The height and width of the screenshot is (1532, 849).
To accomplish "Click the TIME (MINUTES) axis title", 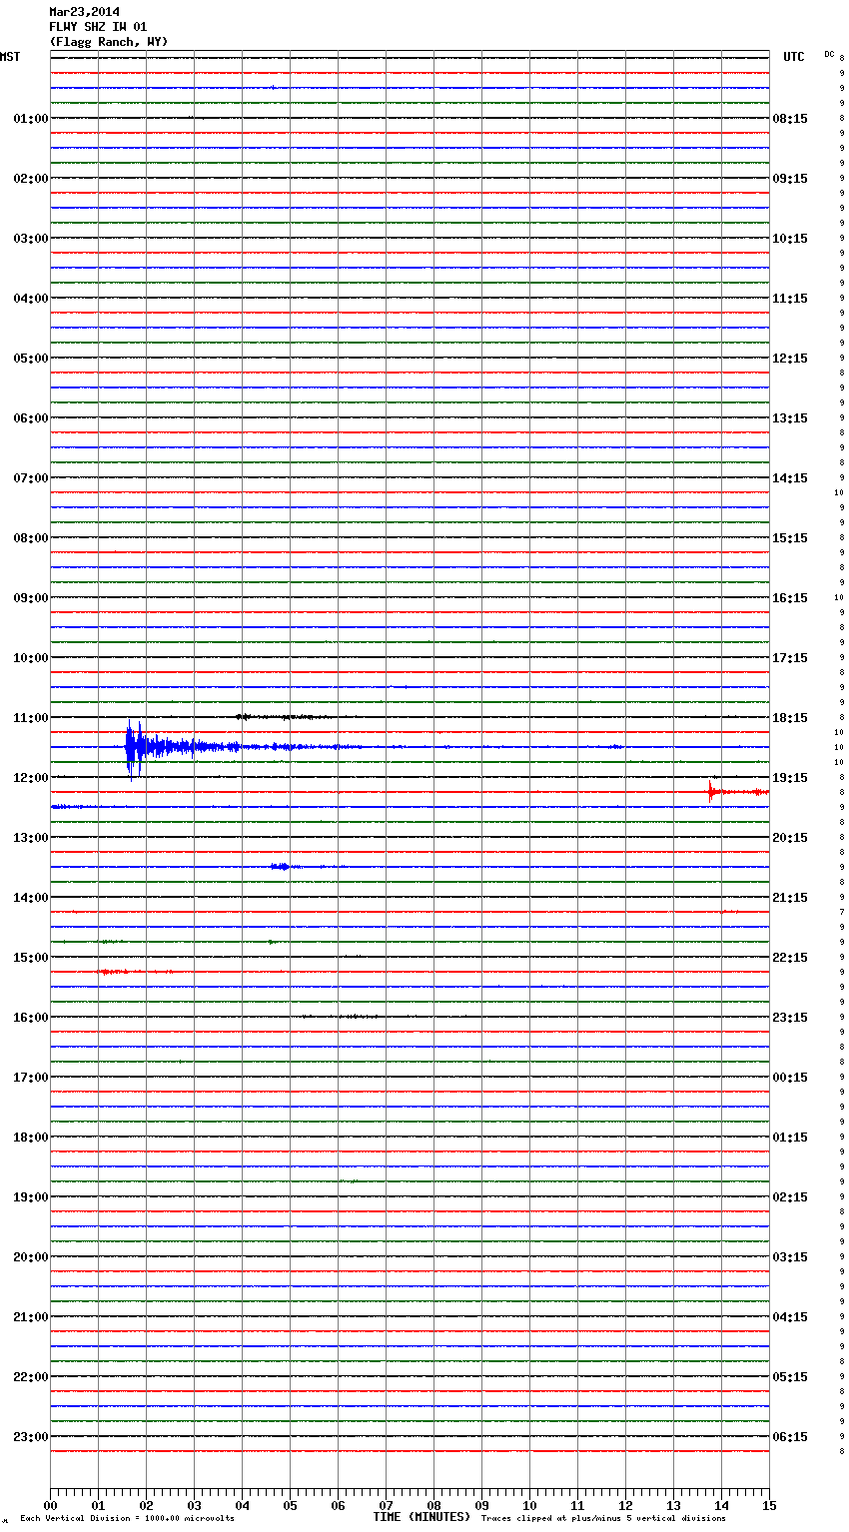I will [x=422, y=1517].
